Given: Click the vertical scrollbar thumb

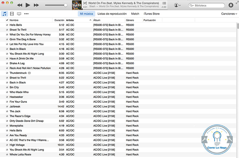Looking at the screenshot, I should (238, 26).
